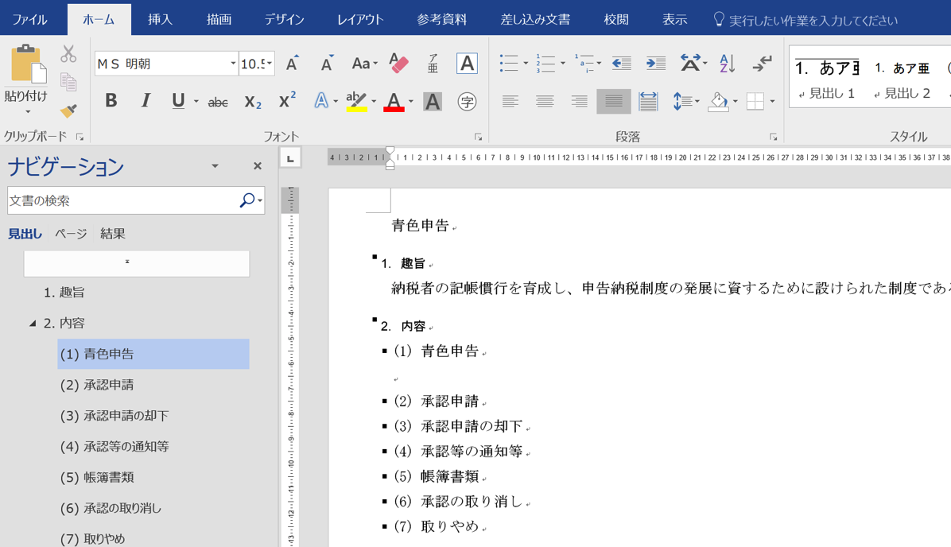Open the line spacing dropdown
951x547 pixels.
685,102
